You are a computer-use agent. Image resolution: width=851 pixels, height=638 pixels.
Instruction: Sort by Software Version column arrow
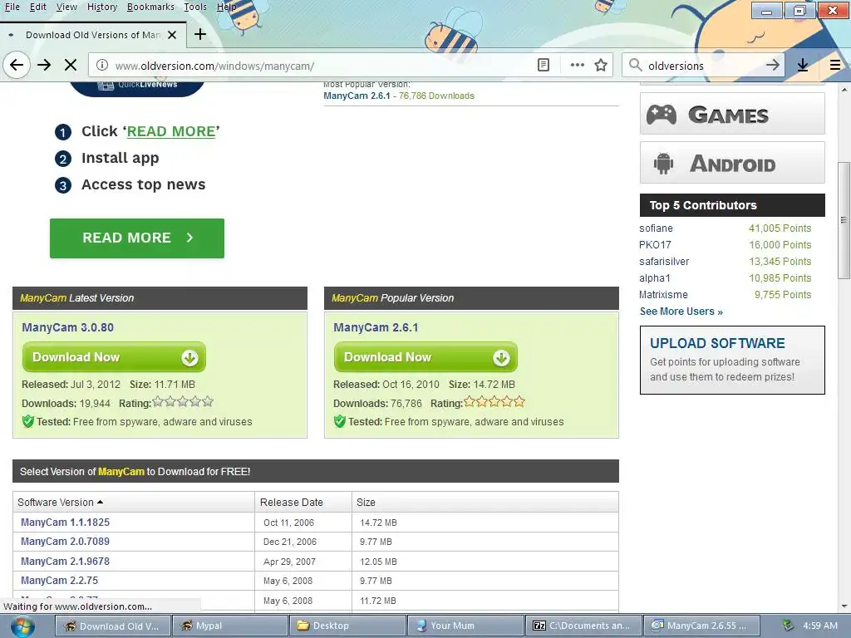[100, 503]
